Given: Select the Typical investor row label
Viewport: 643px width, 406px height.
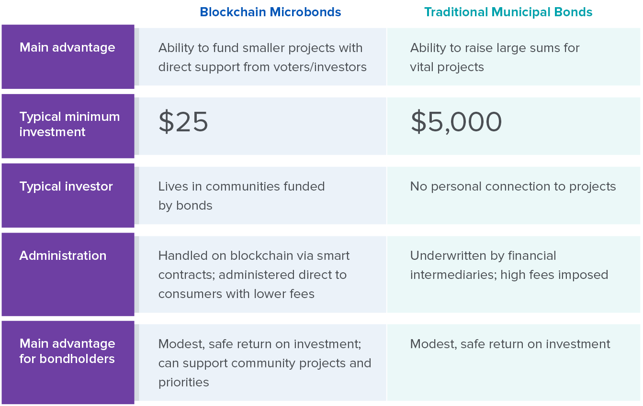Looking at the screenshot, I should click(x=66, y=186).
